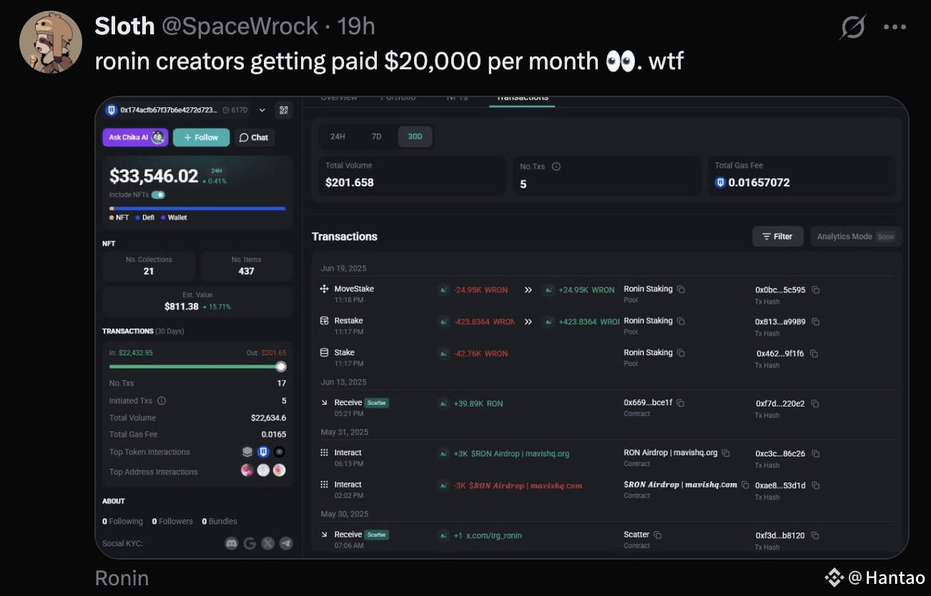Screen dimensions: 931x596
Task: Click the 0 Following count
Action: [x=122, y=522]
